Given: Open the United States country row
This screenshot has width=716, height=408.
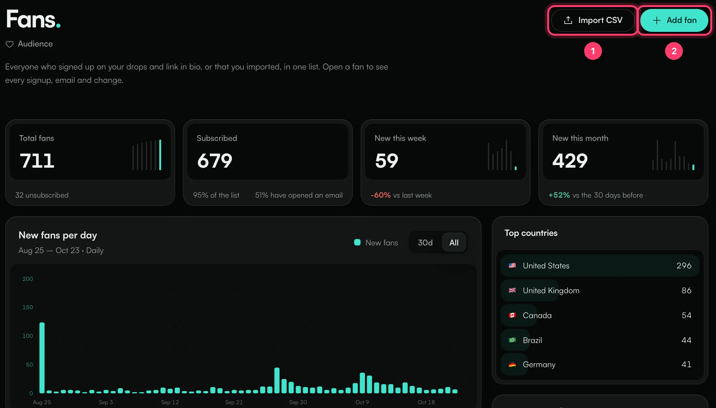Looking at the screenshot, I should click(600, 266).
